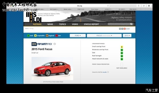159x93 pixels.
Task: Open the RATINGS menu
Action: click(37, 24)
